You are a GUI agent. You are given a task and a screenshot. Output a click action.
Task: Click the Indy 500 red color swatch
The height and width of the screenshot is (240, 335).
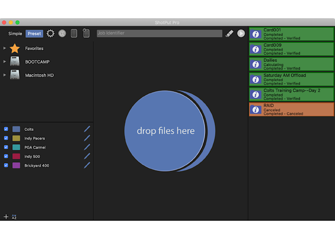coord(16,157)
